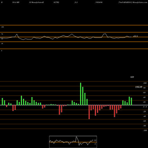
Task: Click the MR axis label 80
Action: 144,88
